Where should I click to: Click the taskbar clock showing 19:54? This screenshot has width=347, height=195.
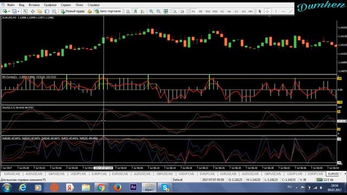click(x=335, y=188)
